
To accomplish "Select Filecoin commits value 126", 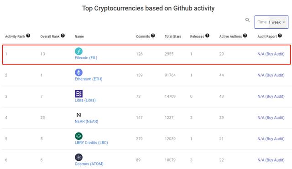I will [139, 54].
